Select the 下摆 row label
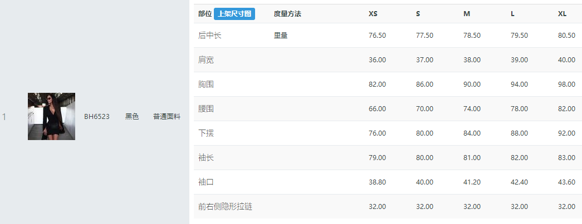The height and width of the screenshot is (224, 582). coord(206,133)
